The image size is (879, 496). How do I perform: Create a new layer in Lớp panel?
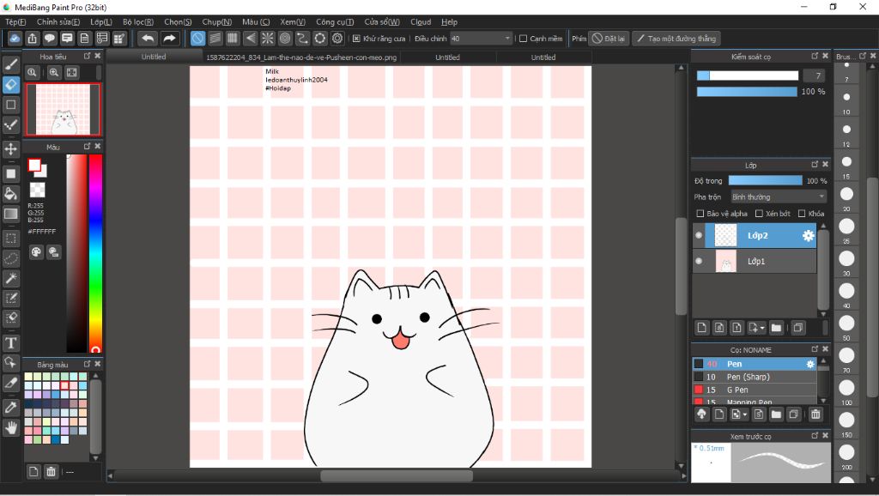tap(702, 328)
